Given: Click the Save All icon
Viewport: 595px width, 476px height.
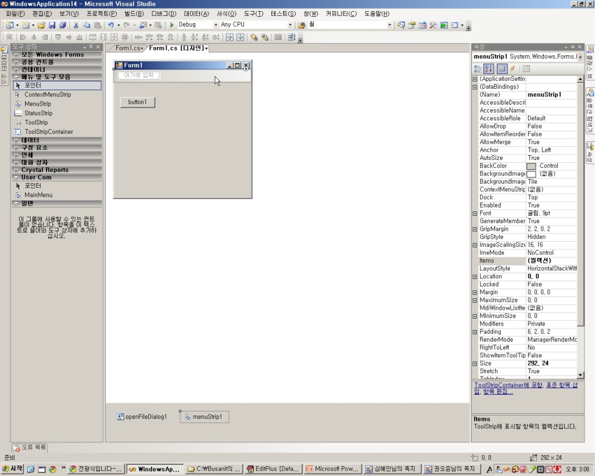Looking at the screenshot, I should click(x=63, y=25).
